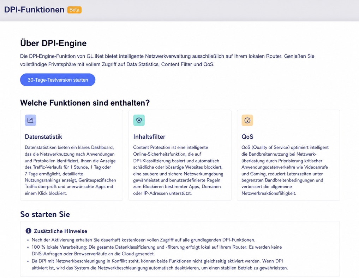
Task: Click the Datenstatistik chart icon
Action: 30,120
